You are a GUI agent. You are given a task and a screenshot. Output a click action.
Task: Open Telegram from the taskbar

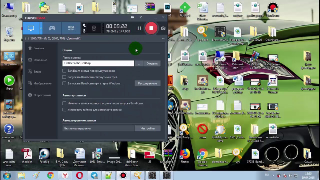94,175
